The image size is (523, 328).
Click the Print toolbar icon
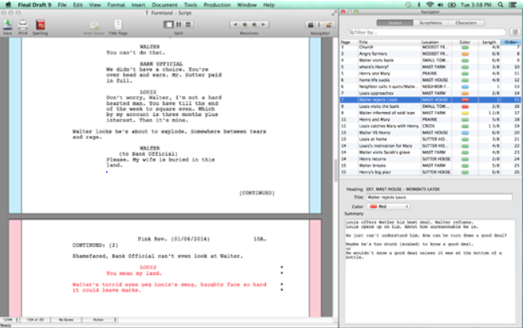click(x=23, y=25)
